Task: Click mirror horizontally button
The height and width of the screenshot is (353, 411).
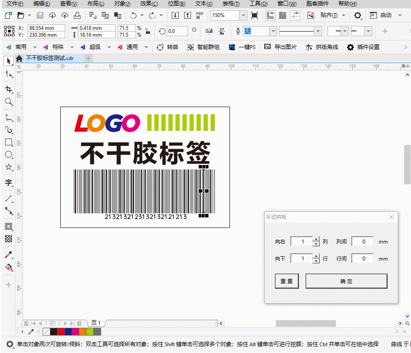Action: pos(209,32)
